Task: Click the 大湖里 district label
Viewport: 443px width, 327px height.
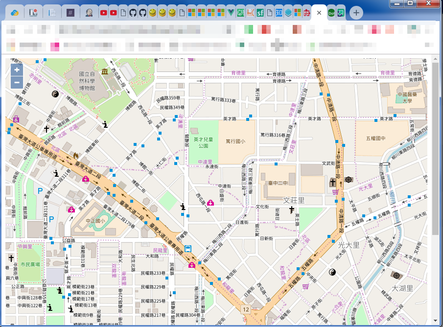Action: click(x=402, y=288)
